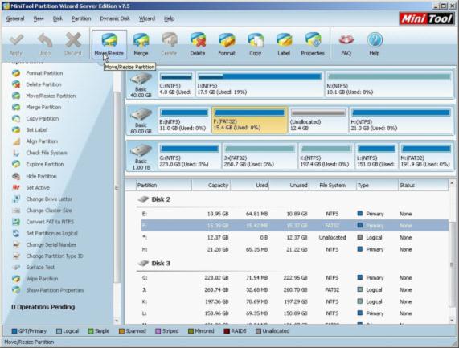
Task: Select the I:(NTFS) 17.9 GB partition block
Action: click(x=260, y=84)
